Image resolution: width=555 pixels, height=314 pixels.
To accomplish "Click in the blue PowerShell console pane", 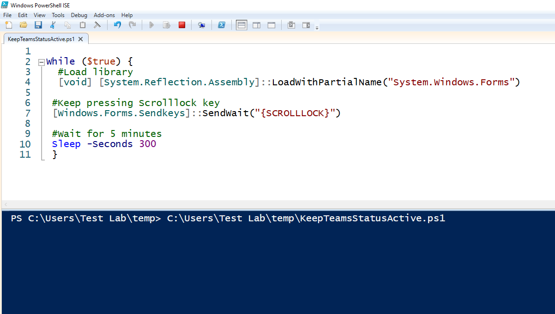I will (277, 267).
